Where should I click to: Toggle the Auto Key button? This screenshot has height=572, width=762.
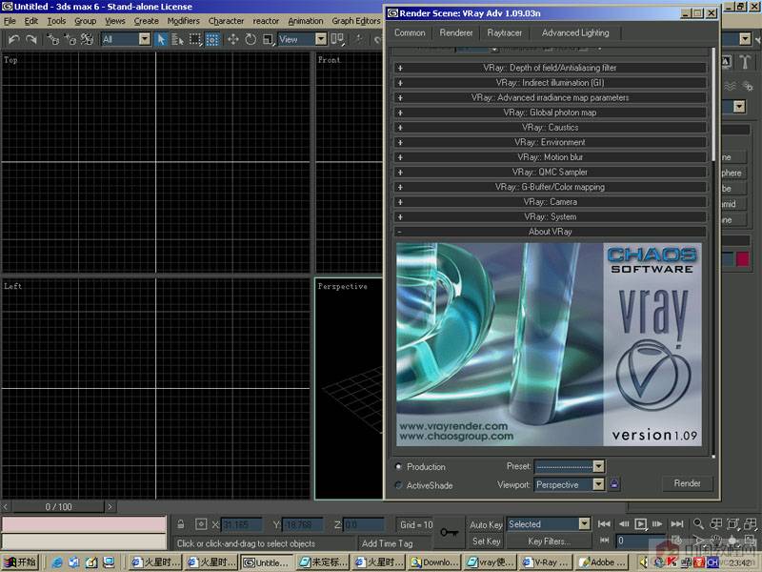click(486, 525)
